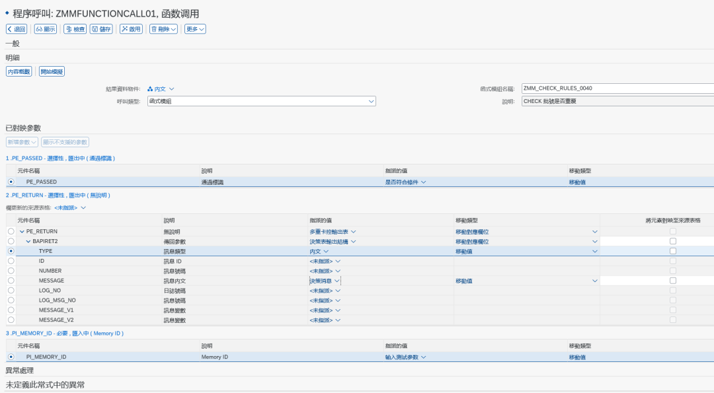Open the 新增參數 dropdown

[22, 142]
